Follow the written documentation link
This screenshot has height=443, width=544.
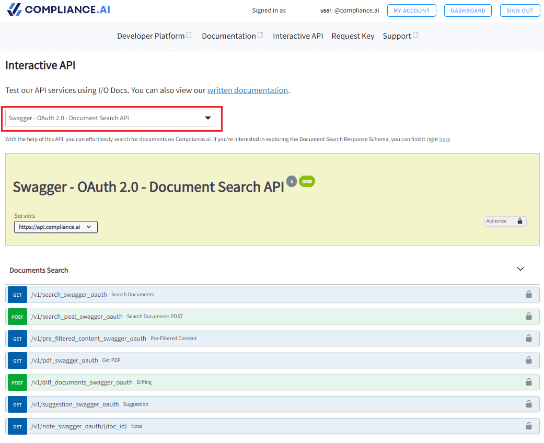point(248,90)
